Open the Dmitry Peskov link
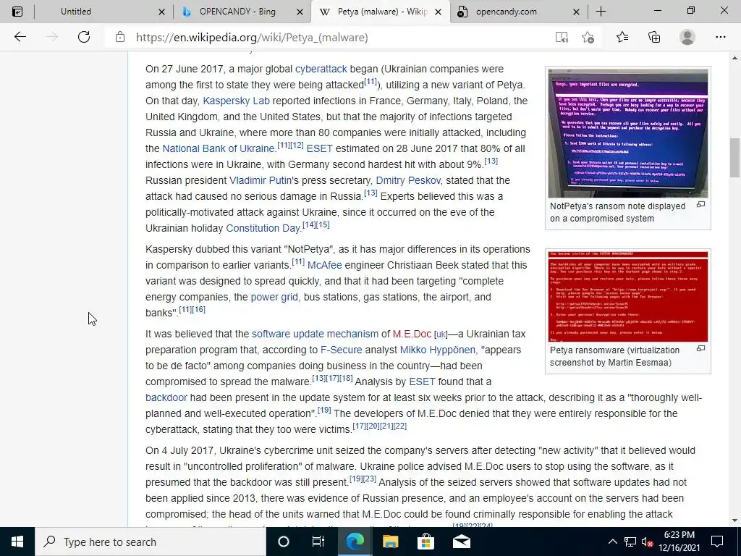 pyautogui.click(x=408, y=180)
